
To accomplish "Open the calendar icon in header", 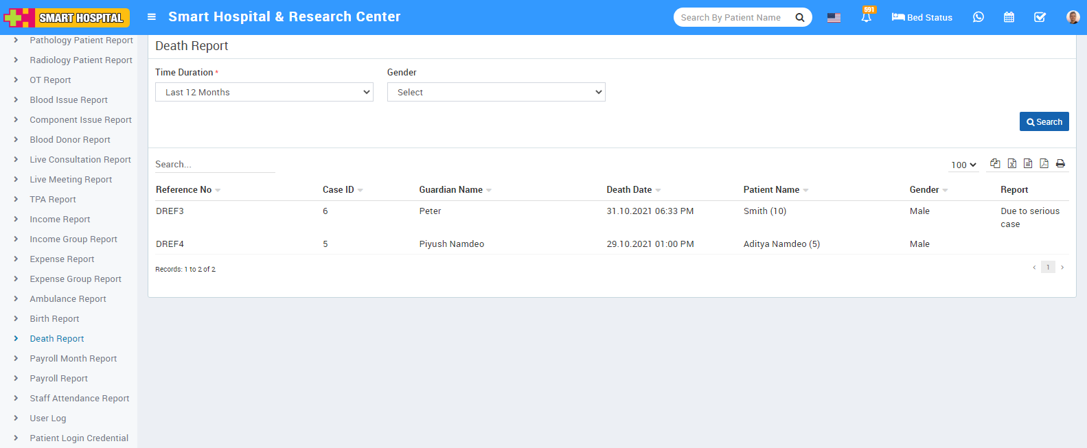I will click(1009, 17).
